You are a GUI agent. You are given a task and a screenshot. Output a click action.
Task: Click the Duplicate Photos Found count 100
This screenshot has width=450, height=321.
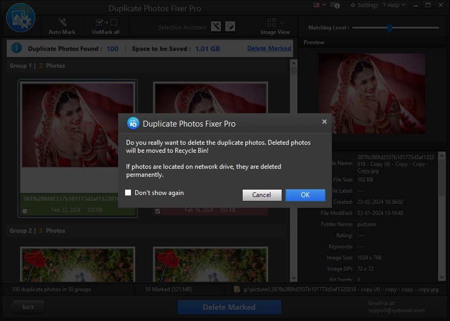pyautogui.click(x=112, y=49)
